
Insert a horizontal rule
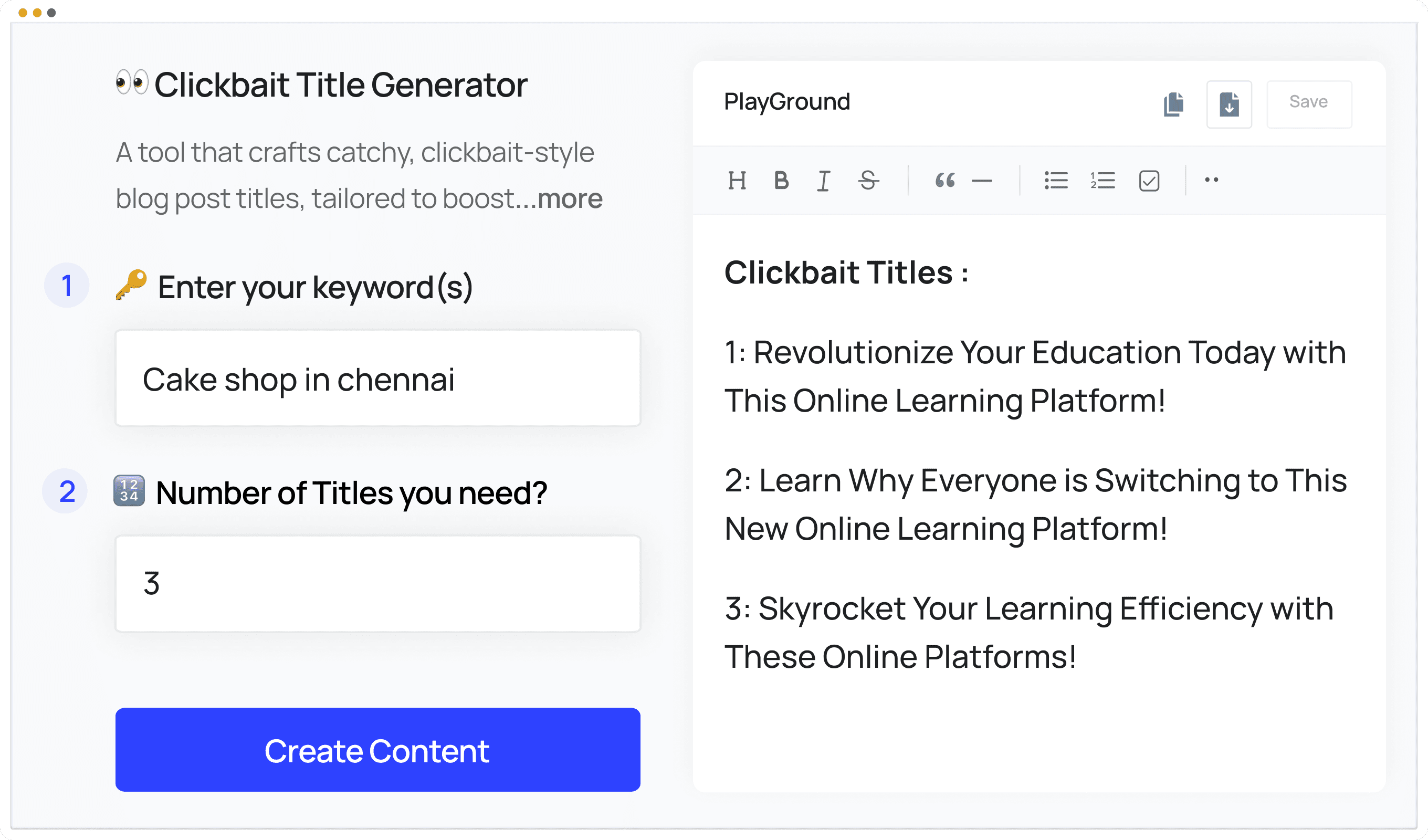983,180
